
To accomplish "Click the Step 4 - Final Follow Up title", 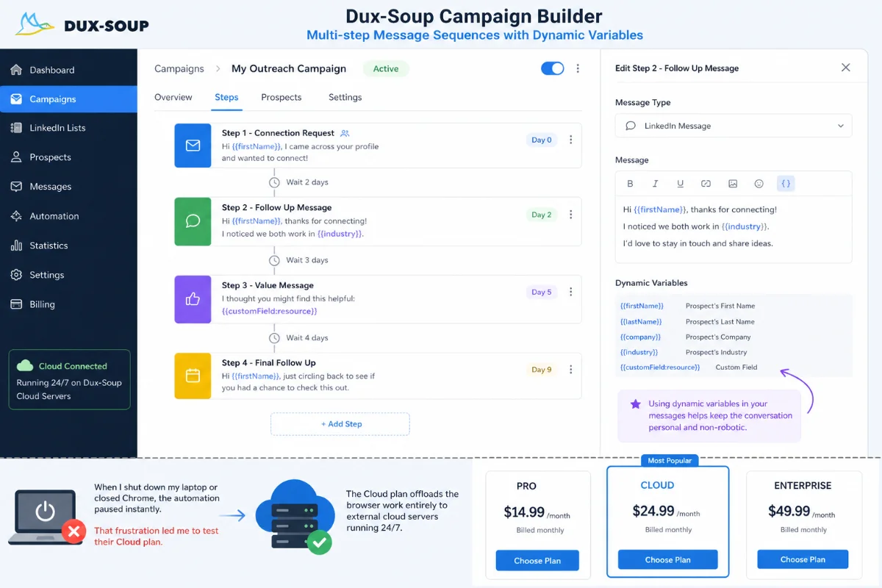I will (269, 362).
